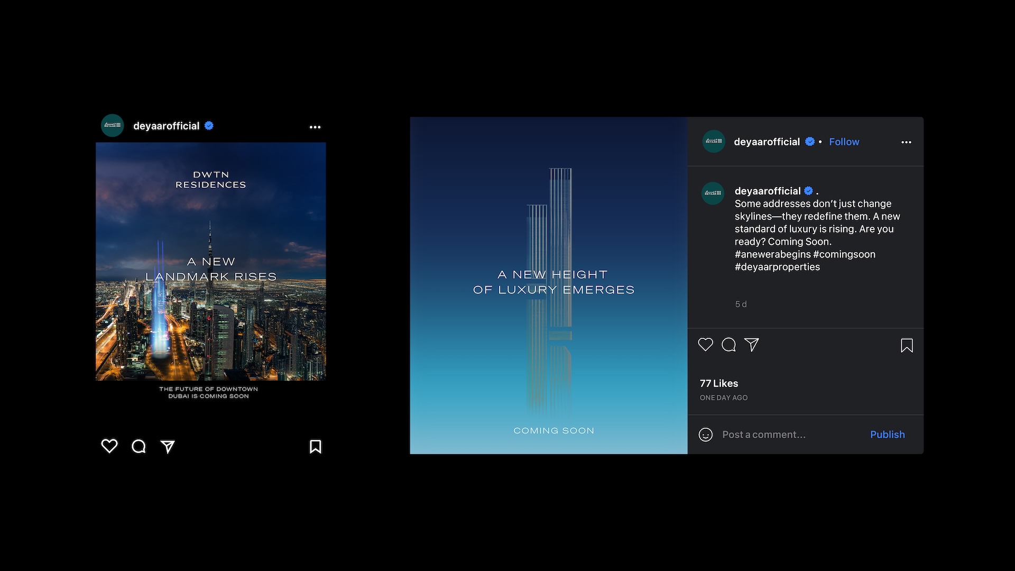This screenshot has width=1015, height=571.
Task: Share the left post via paper plane
Action: (x=168, y=447)
